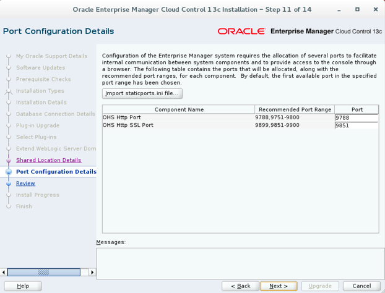The image size is (385, 293).
Task: Click right arrow of sidebar scrollbar
Action: tap(92, 272)
